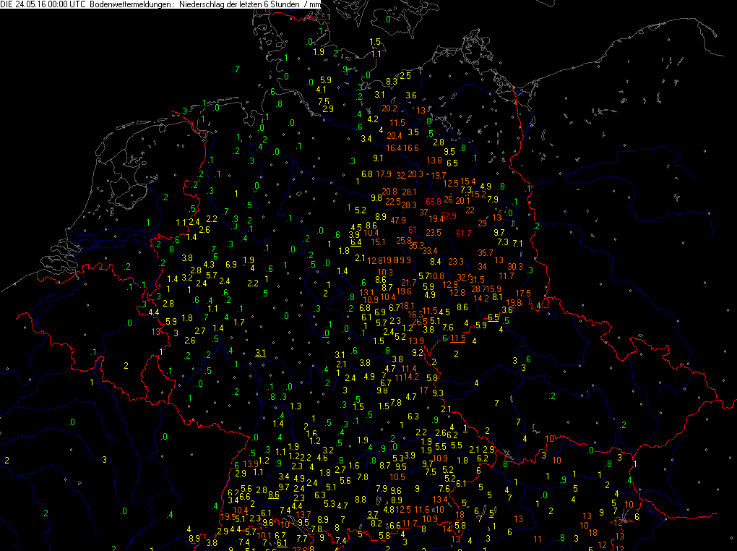
Task: Select the Niederschlag der letzten 6 Stunden label
Action: [x=239, y=4]
